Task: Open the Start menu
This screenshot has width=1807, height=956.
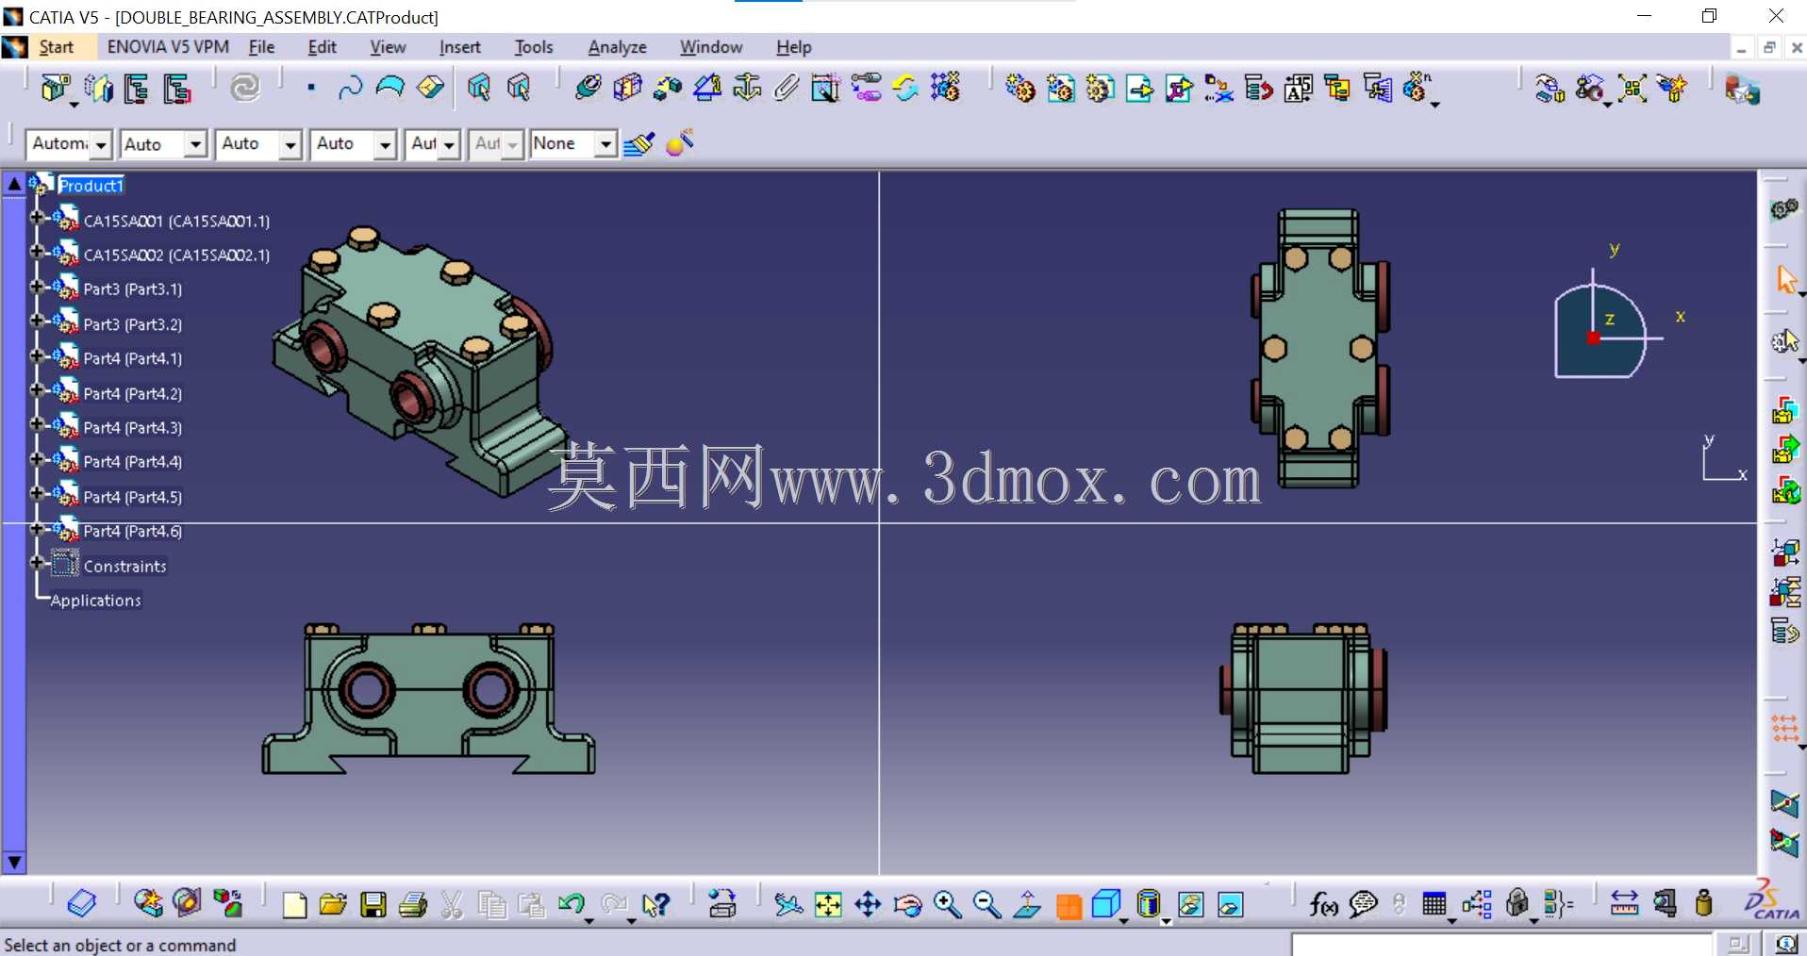Action: click(x=56, y=47)
